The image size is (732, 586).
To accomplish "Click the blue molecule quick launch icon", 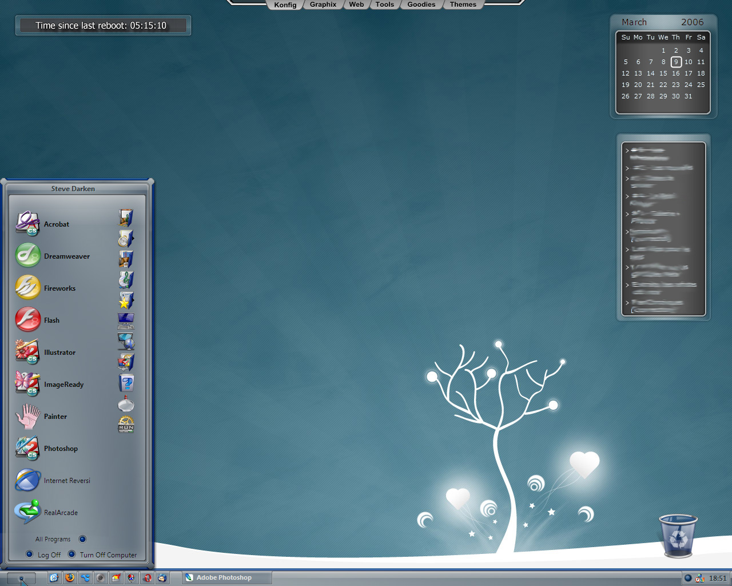I will tap(85, 577).
